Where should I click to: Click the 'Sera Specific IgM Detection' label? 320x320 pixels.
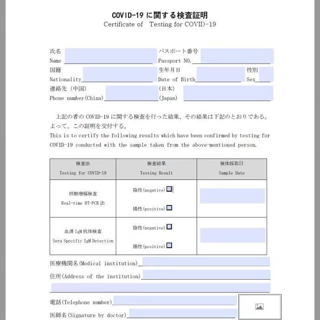[x=83, y=241]
